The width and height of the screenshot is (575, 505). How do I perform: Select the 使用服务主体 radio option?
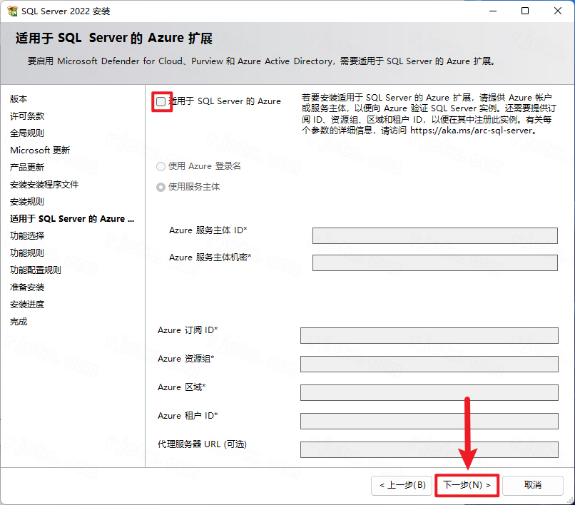point(161,187)
